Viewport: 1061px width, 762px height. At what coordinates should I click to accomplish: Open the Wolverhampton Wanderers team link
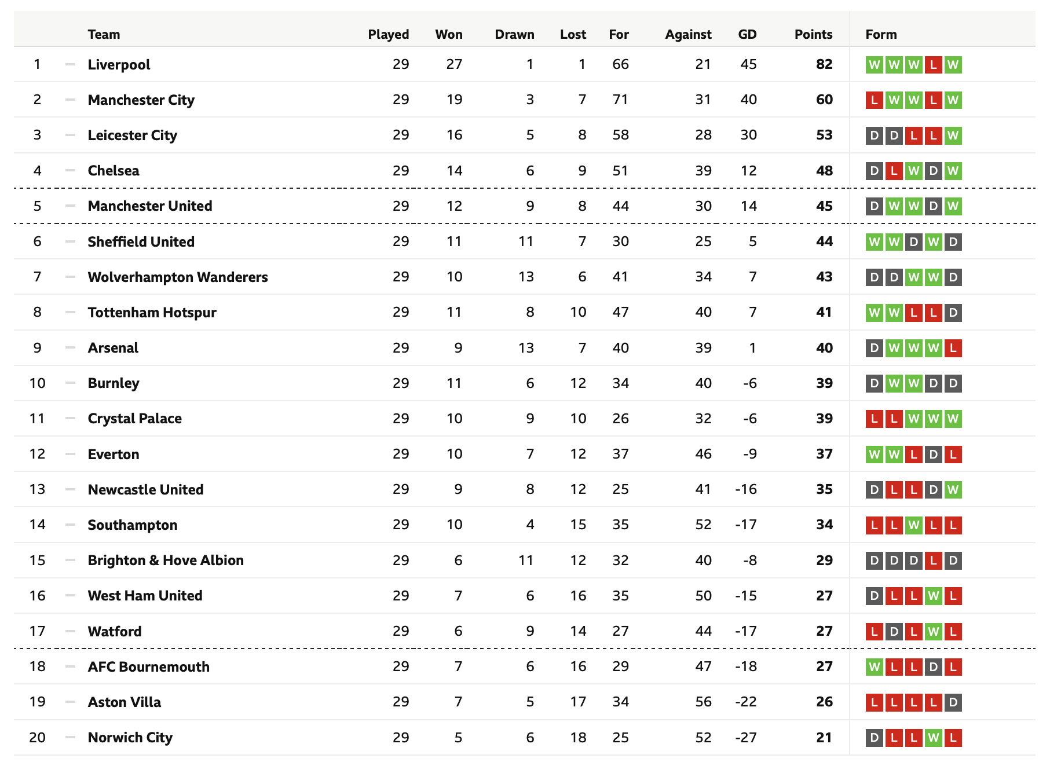click(178, 277)
